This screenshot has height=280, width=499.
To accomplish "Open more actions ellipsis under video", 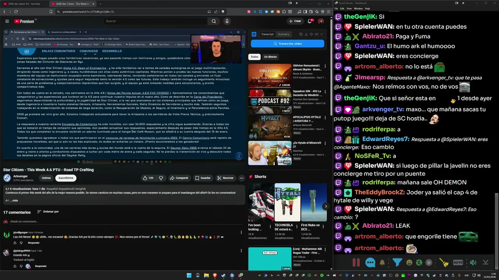I will (x=241, y=178).
